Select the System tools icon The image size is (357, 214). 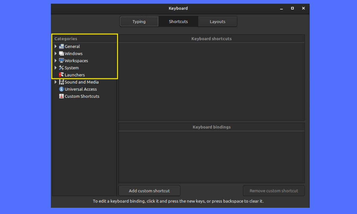[61, 68]
